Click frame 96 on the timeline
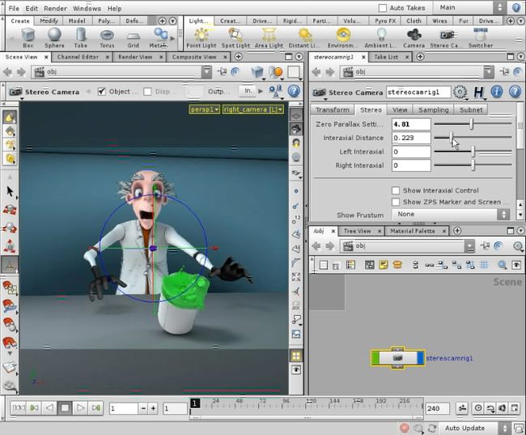 point(286,403)
